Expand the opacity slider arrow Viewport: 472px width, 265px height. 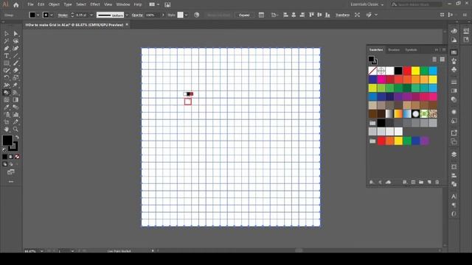coord(163,15)
